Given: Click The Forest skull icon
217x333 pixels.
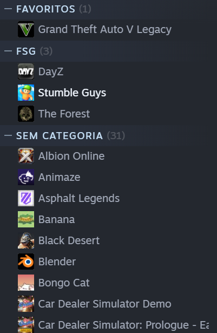Looking at the screenshot, I should pos(26,114).
